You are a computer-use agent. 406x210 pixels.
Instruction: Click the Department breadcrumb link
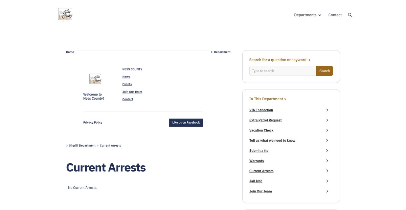[222, 52]
